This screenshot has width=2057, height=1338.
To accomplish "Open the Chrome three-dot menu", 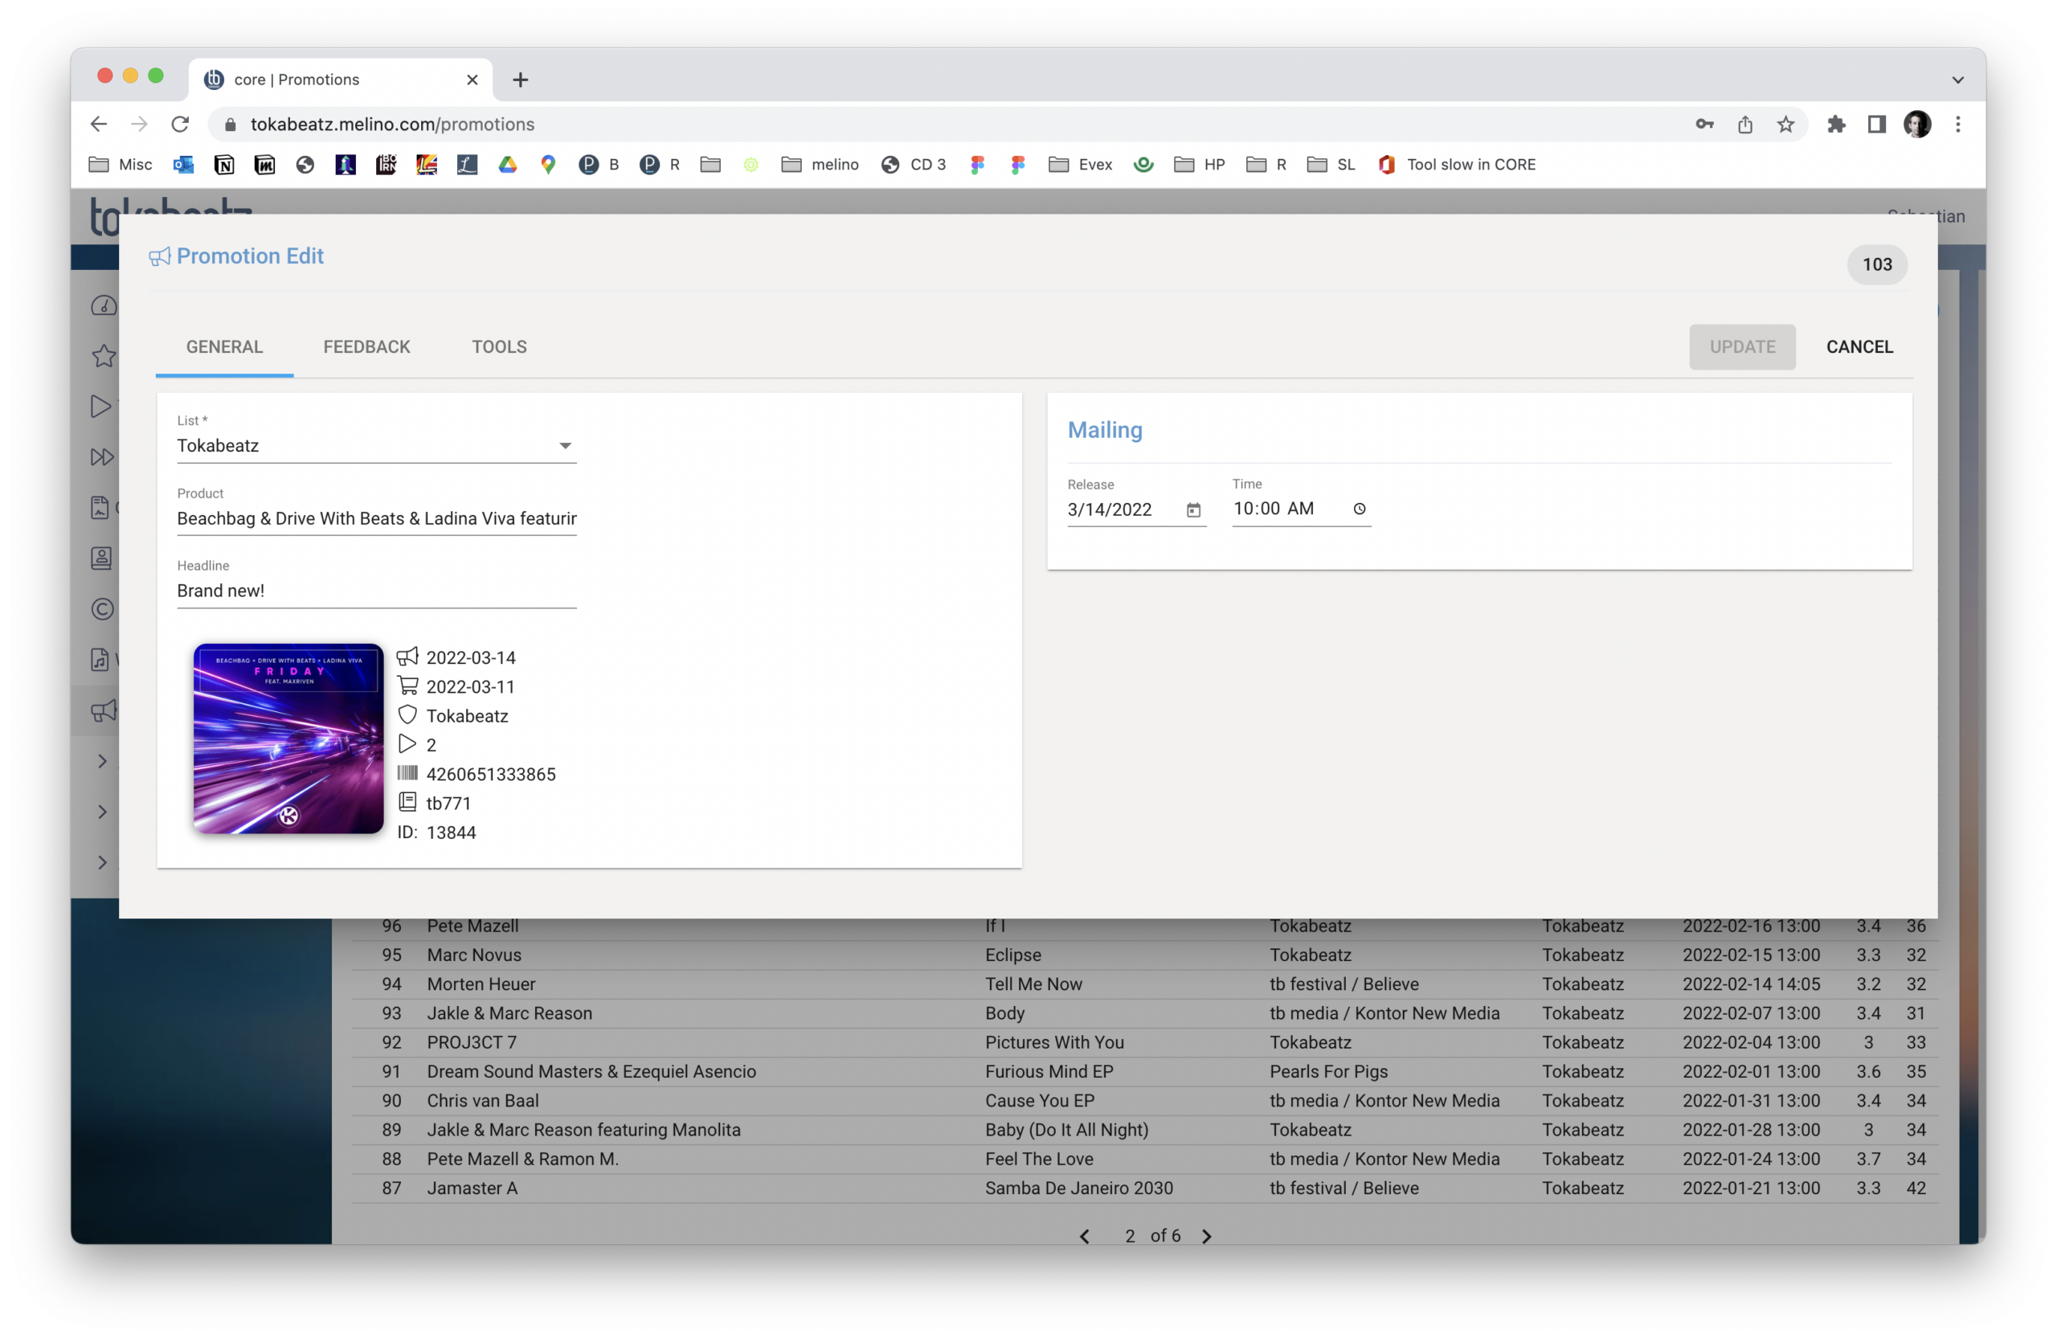I will (1958, 125).
